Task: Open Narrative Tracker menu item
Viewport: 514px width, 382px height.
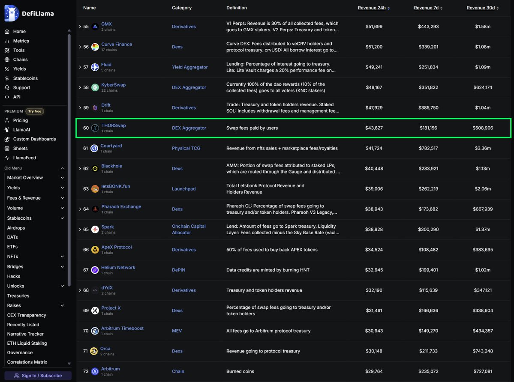Action: click(25, 334)
